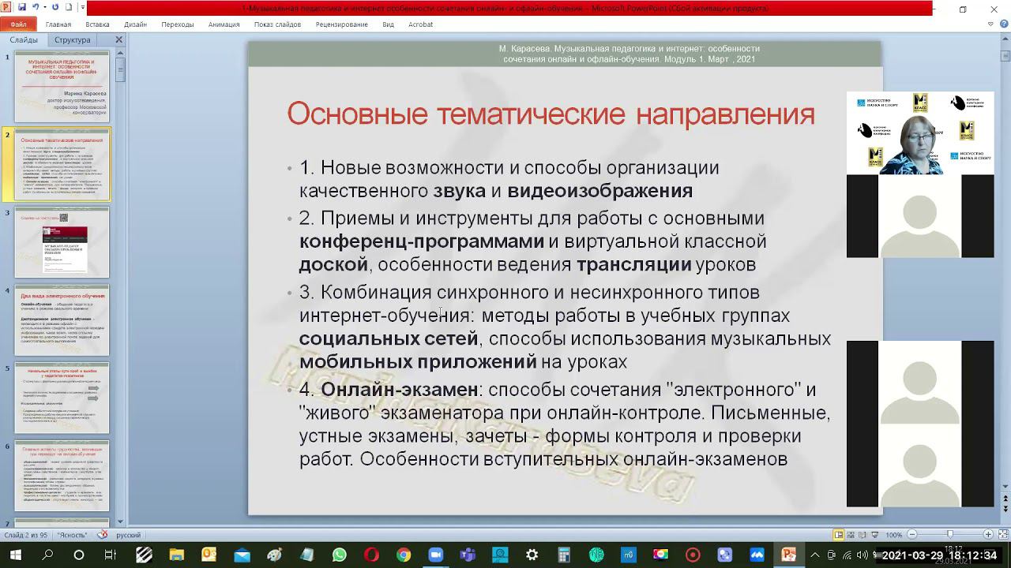Click the spell check icon in status bar
Image resolution: width=1011 pixels, height=568 pixels.
point(103,535)
